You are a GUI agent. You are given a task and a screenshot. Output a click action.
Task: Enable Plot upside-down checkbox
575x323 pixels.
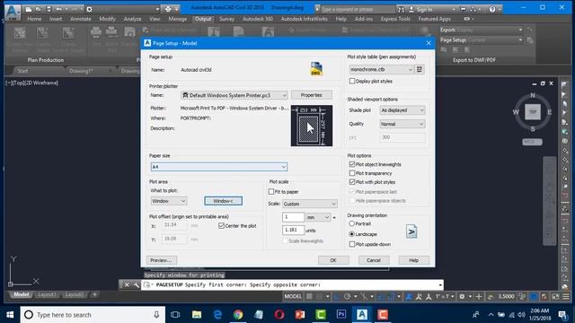pos(352,244)
